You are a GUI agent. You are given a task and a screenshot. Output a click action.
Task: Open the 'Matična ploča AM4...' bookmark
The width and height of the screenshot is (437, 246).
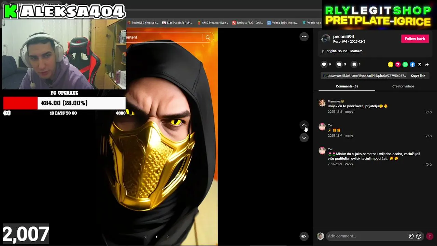pos(177,23)
